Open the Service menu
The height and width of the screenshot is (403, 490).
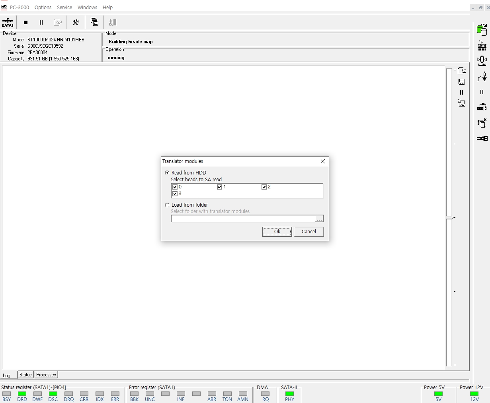point(64,8)
